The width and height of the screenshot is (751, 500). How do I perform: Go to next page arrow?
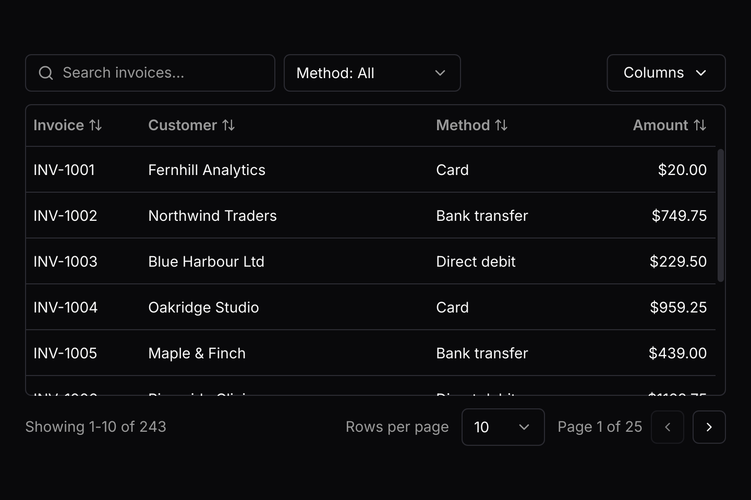pyautogui.click(x=709, y=427)
